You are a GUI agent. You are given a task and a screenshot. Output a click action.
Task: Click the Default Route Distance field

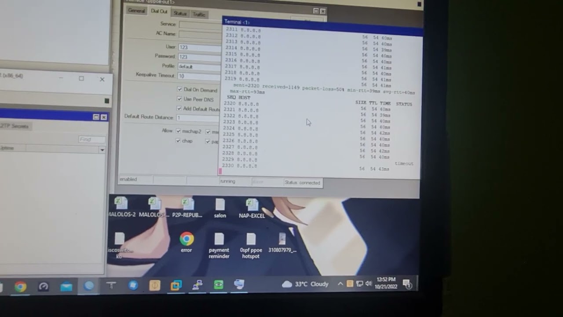point(197,118)
